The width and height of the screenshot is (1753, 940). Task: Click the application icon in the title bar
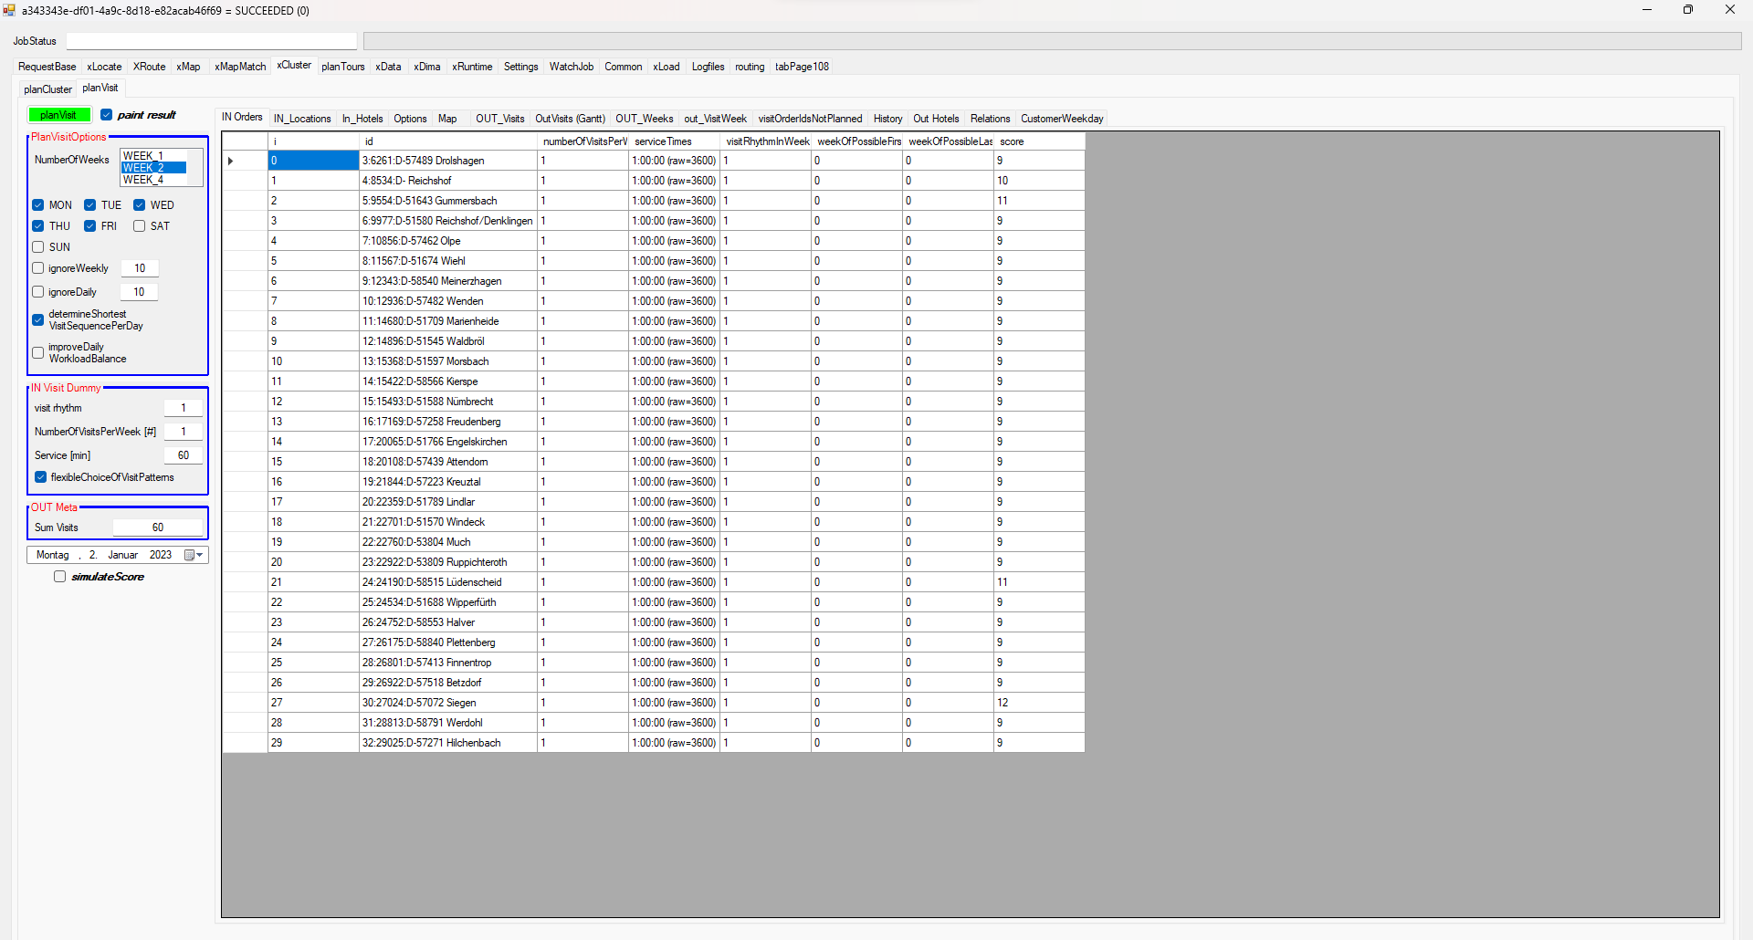[9, 10]
